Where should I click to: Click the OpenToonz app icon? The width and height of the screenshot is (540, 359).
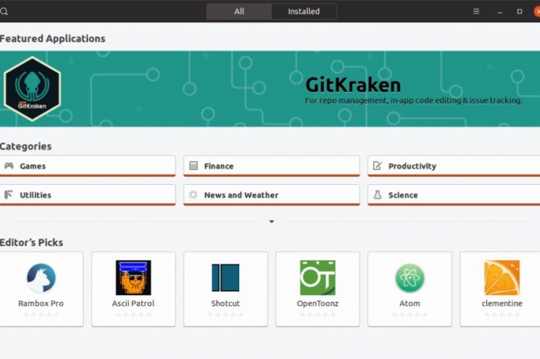[317, 278]
